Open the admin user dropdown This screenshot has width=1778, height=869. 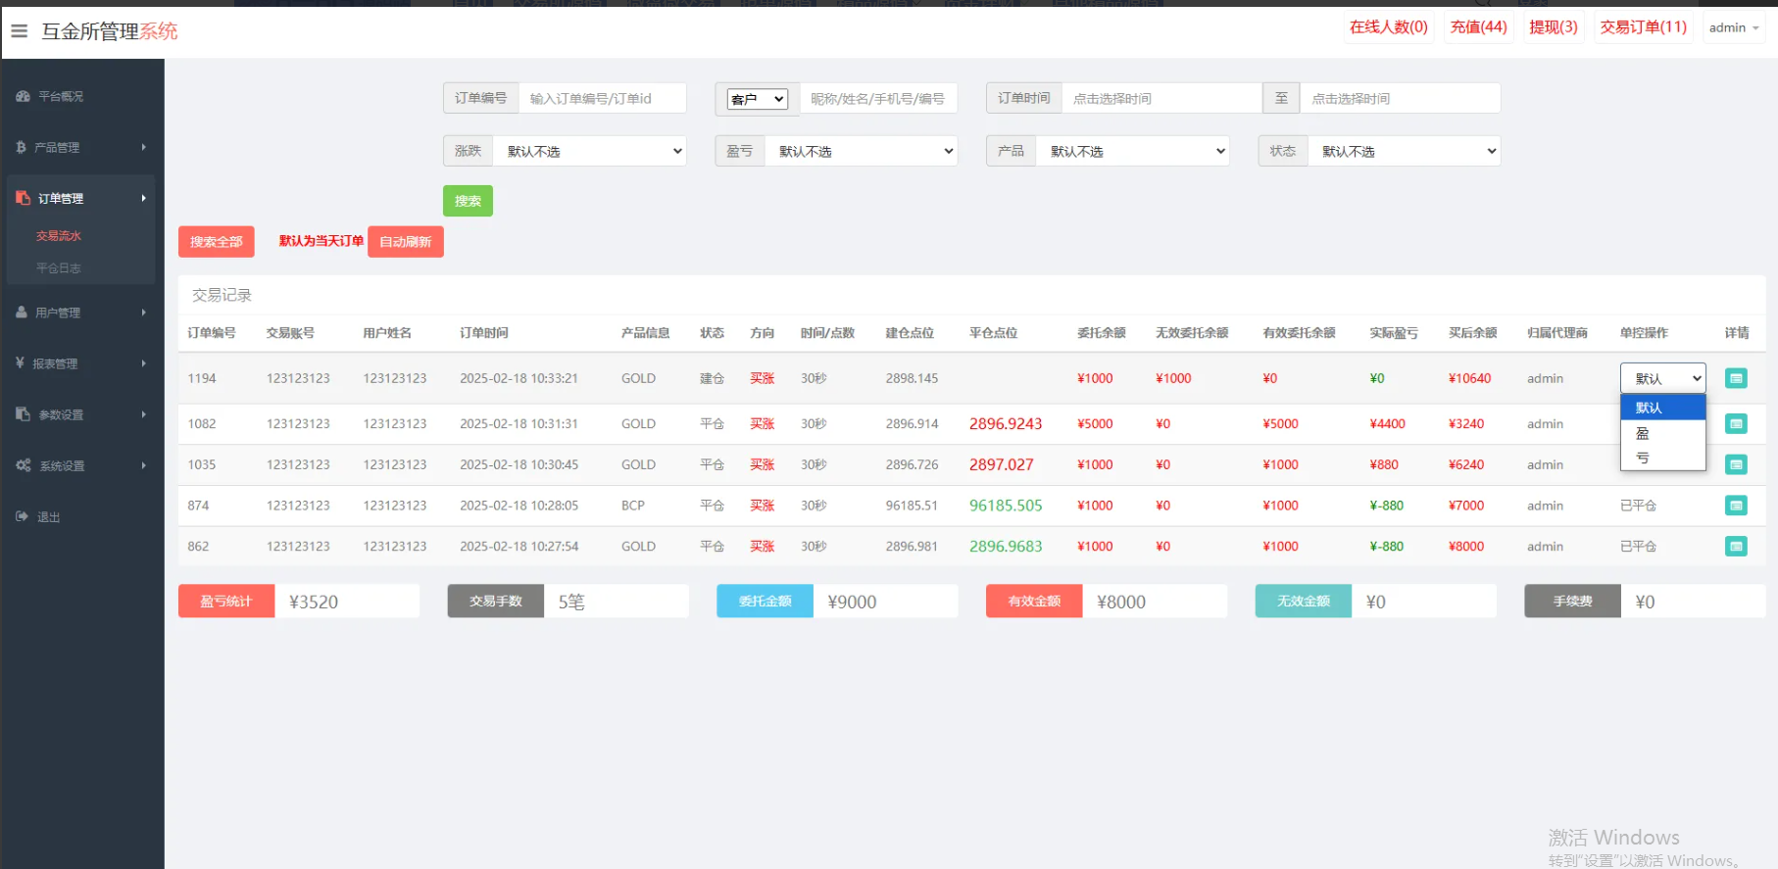coord(1733,28)
